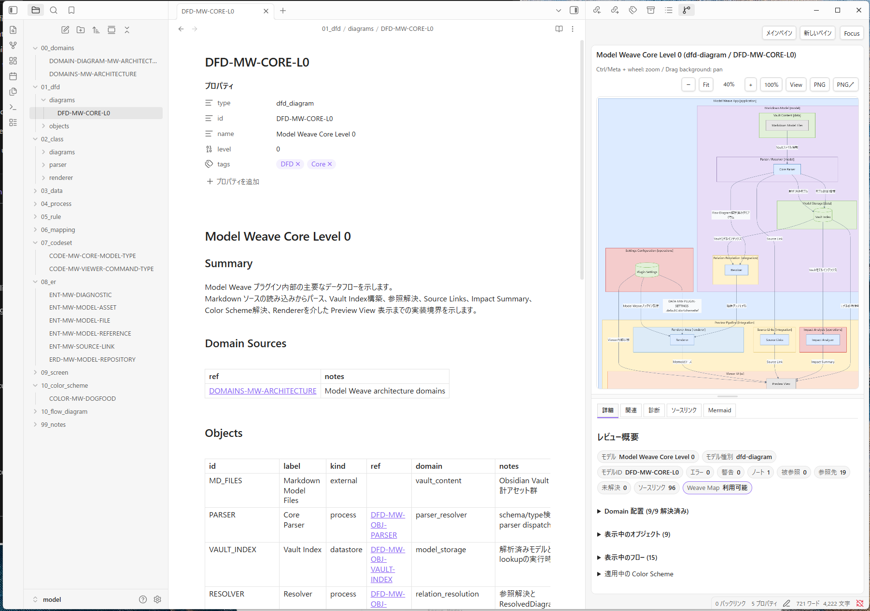
Task: Toggle the left sidebar
Action: (x=13, y=10)
